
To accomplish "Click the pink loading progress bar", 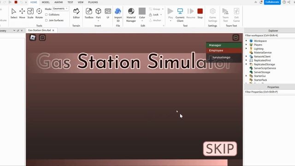I will click(127, 163).
